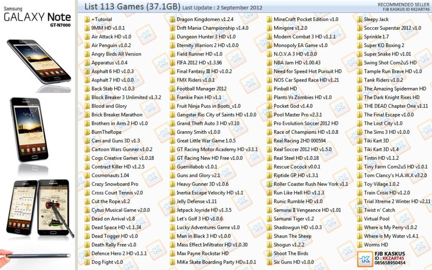Click Contract Killer HD v1.2.5
The image size is (432, 270).
(118, 167)
